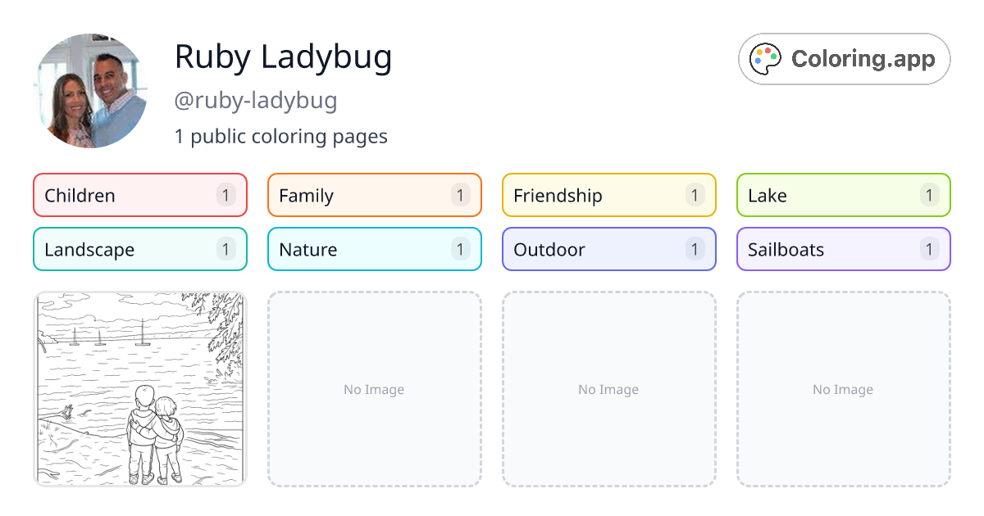Click the @ruby-ladybug username
This screenshot has width=984, height=516.
point(256,100)
